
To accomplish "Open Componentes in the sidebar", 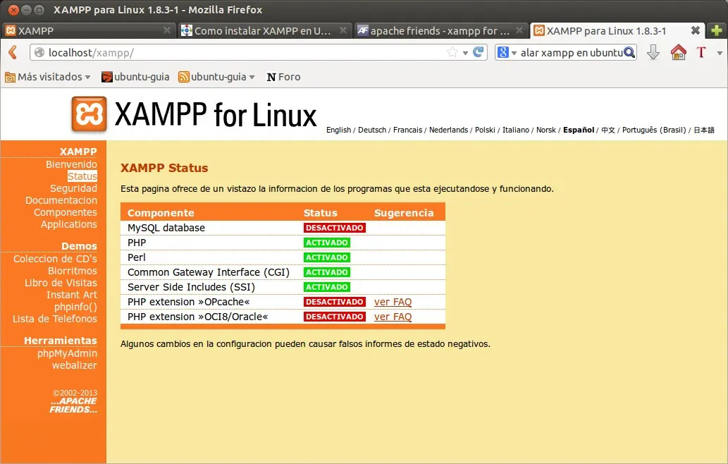I will [66, 212].
